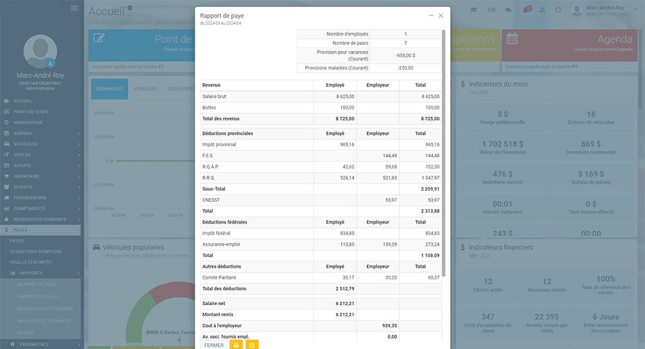Open the chat messages icon in header
This screenshot has height=349, width=645.
508,10
